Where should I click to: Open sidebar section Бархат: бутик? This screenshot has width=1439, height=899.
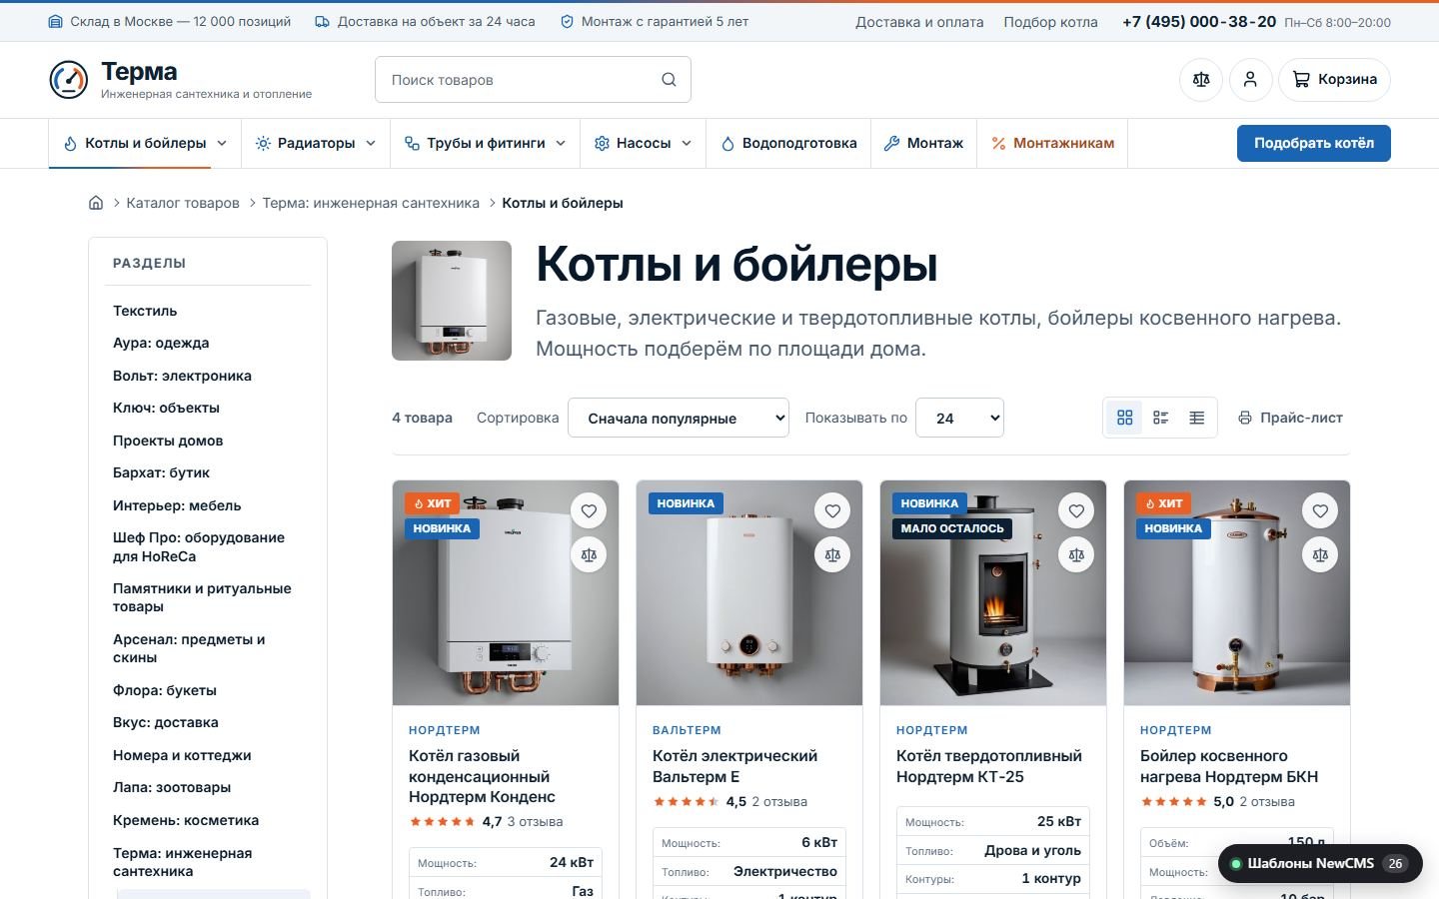pyautogui.click(x=161, y=472)
